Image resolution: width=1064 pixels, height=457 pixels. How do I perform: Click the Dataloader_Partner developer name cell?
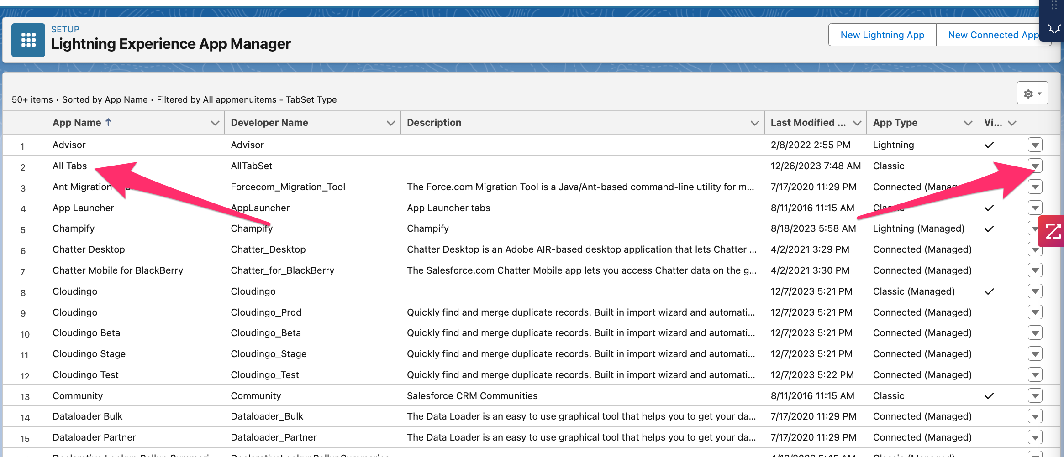tap(274, 437)
